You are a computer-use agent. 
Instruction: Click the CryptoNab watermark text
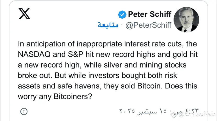click(198, 114)
